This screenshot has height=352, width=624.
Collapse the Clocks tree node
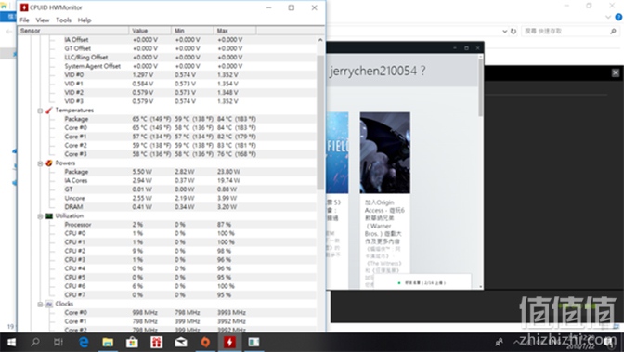(40, 305)
